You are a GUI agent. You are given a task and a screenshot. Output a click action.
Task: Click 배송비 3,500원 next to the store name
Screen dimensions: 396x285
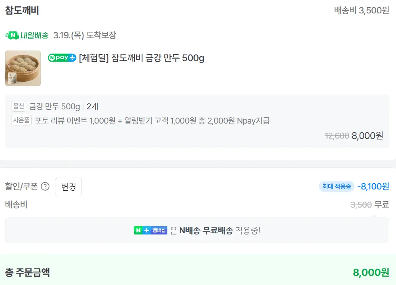coord(362,11)
